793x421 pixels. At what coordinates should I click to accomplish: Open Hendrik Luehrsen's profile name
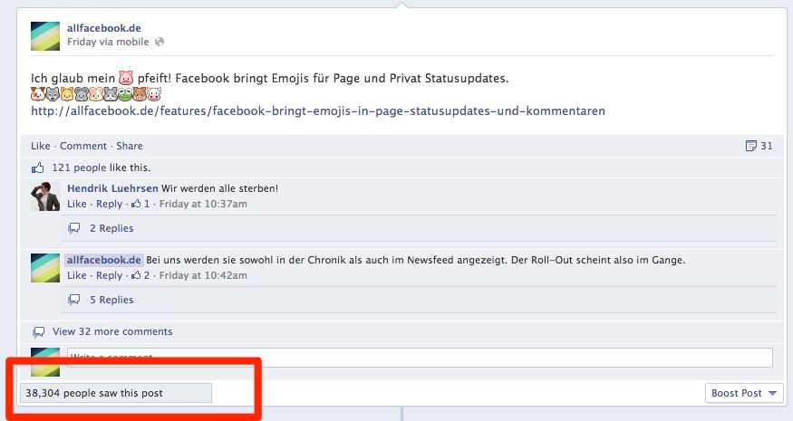[x=112, y=188]
